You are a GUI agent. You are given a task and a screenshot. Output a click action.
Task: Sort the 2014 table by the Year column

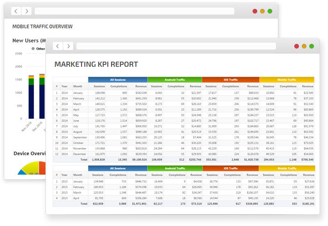(64, 86)
